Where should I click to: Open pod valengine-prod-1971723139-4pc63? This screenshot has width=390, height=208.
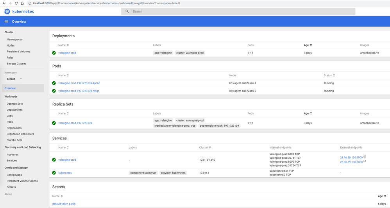[x=79, y=83]
